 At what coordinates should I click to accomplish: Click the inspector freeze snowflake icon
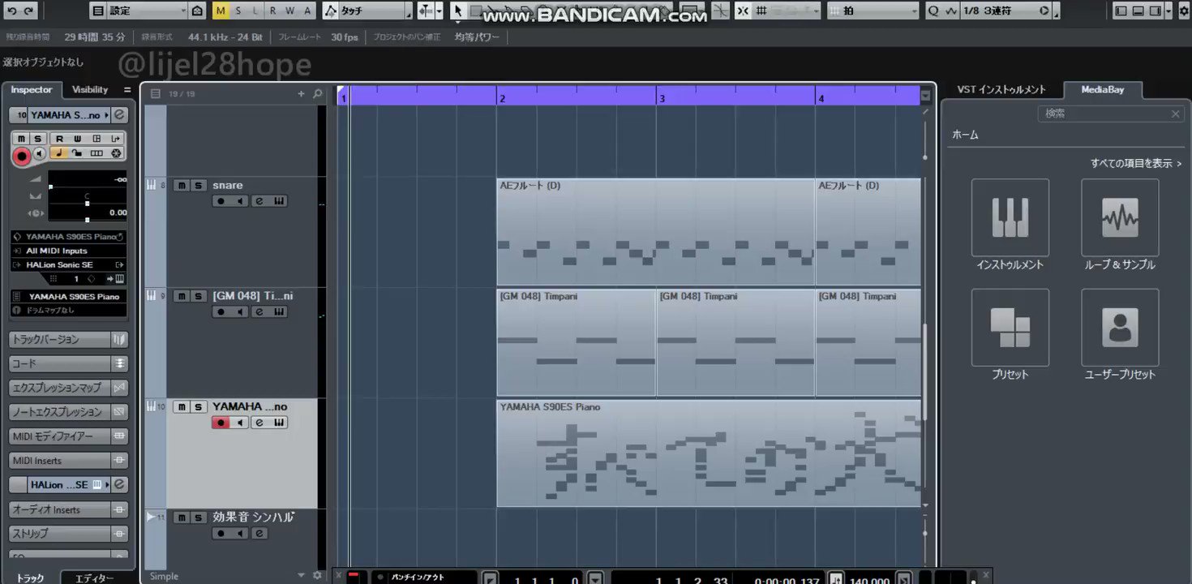click(x=116, y=153)
